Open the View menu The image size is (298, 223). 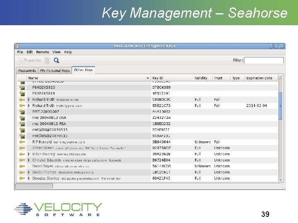click(x=56, y=52)
